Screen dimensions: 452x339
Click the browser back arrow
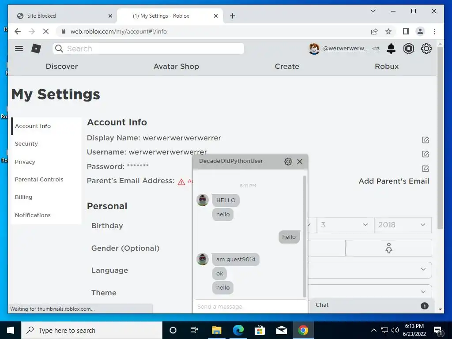click(x=18, y=31)
